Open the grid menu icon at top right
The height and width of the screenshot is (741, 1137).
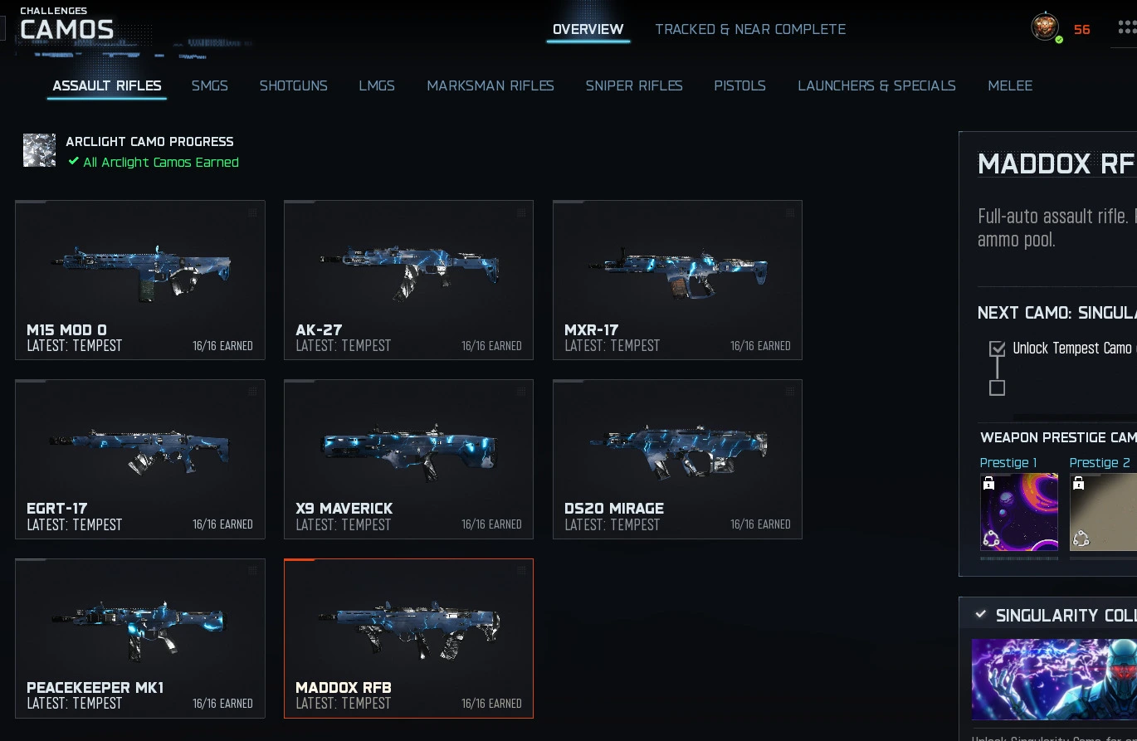[x=1127, y=29]
